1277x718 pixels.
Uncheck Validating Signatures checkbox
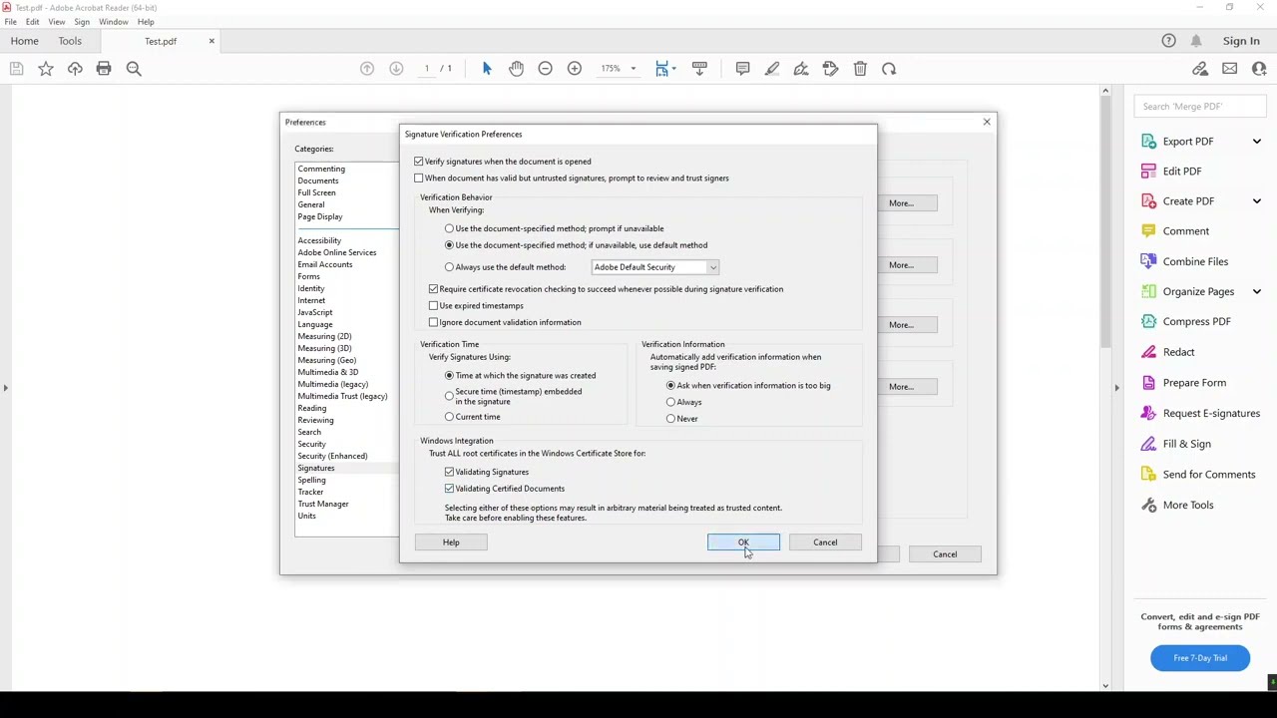click(x=449, y=472)
